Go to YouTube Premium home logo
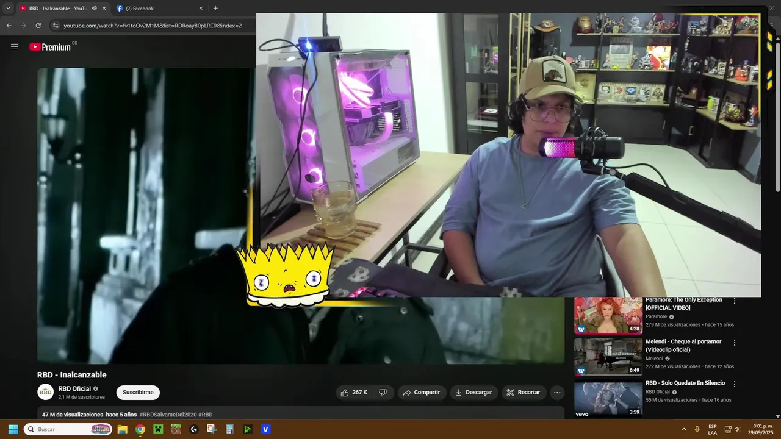Screen dimensions: 781x439 (50, 47)
